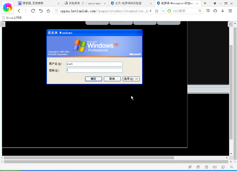This screenshot has height=171, width=237.
Task: Expand the address bar dropdown arrow
Action: coord(163,11)
